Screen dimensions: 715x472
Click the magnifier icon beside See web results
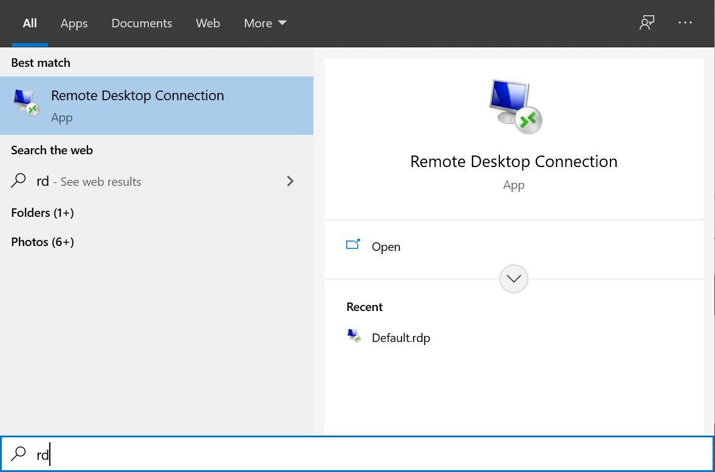(x=19, y=181)
